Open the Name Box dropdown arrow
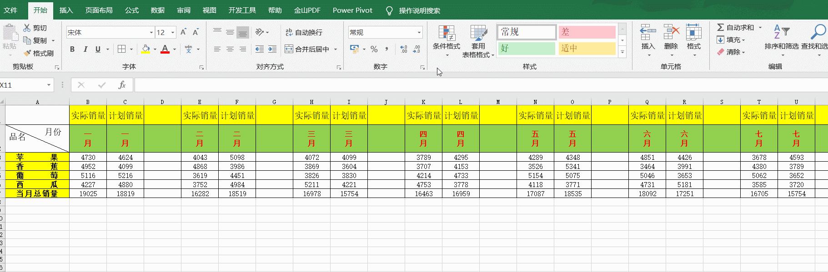828x272 pixels. coord(49,85)
